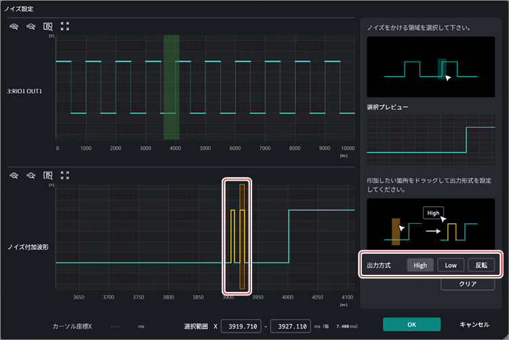Image resolution: width=509 pixels, height=340 pixels.
Task: Fit lower noise waveform chart to full view
Action: coord(65,175)
